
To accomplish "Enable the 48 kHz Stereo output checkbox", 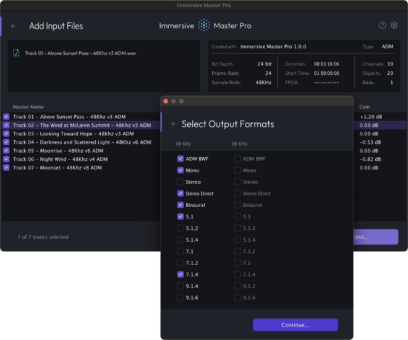I will point(181,182).
